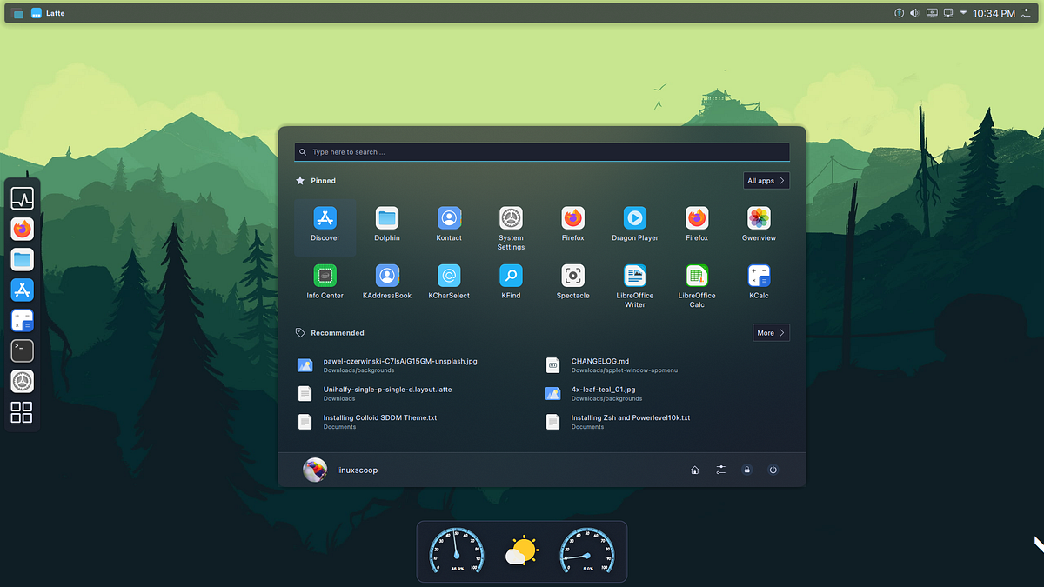Open the KCharSelect character picker

click(448, 275)
